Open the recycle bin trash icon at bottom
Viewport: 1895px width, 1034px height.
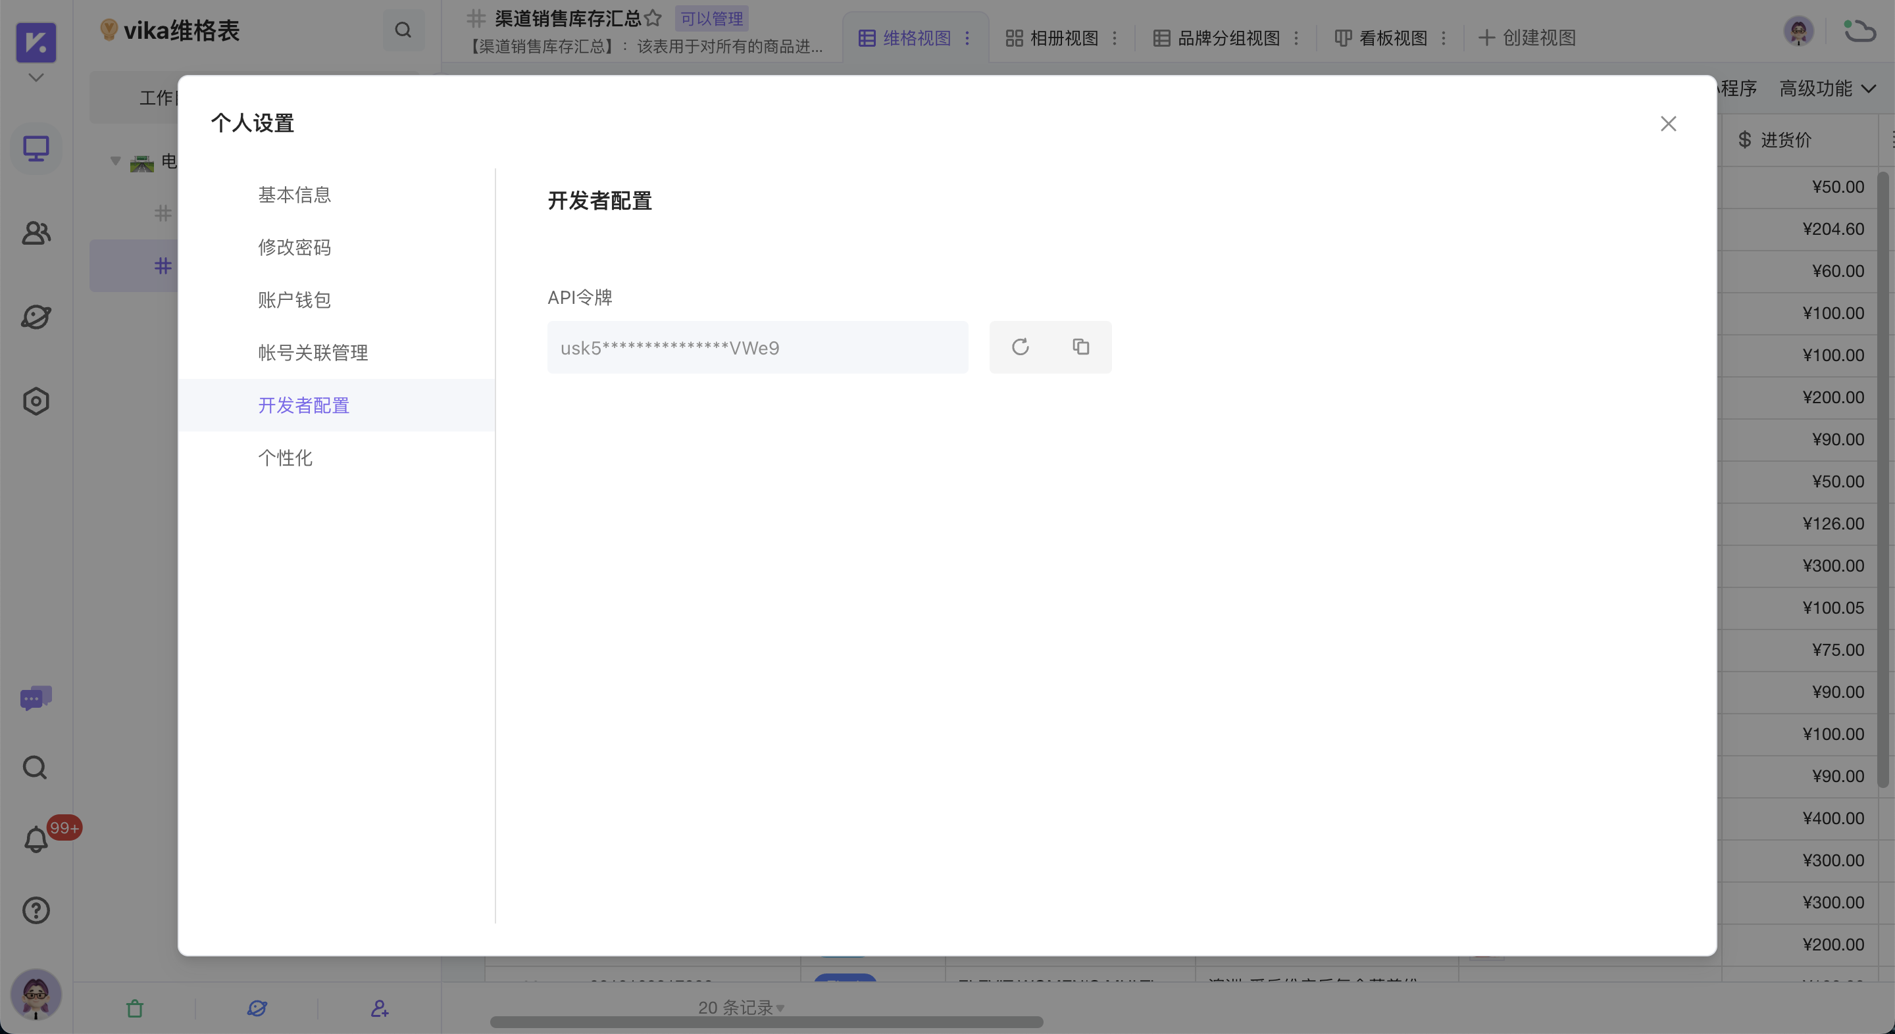point(135,1008)
